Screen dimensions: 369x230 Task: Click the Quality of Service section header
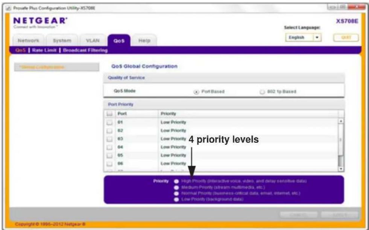tap(224, 78)
